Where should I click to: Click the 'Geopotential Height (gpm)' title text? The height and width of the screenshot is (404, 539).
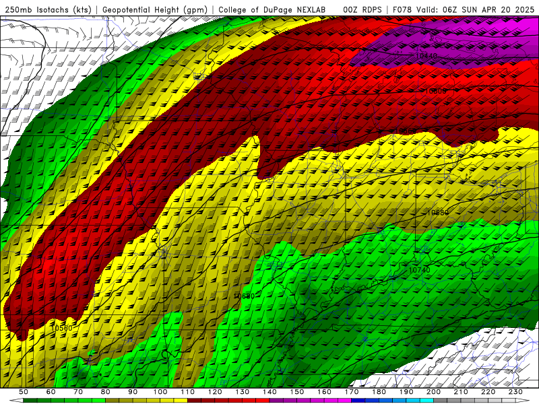(x=155, y=9)
